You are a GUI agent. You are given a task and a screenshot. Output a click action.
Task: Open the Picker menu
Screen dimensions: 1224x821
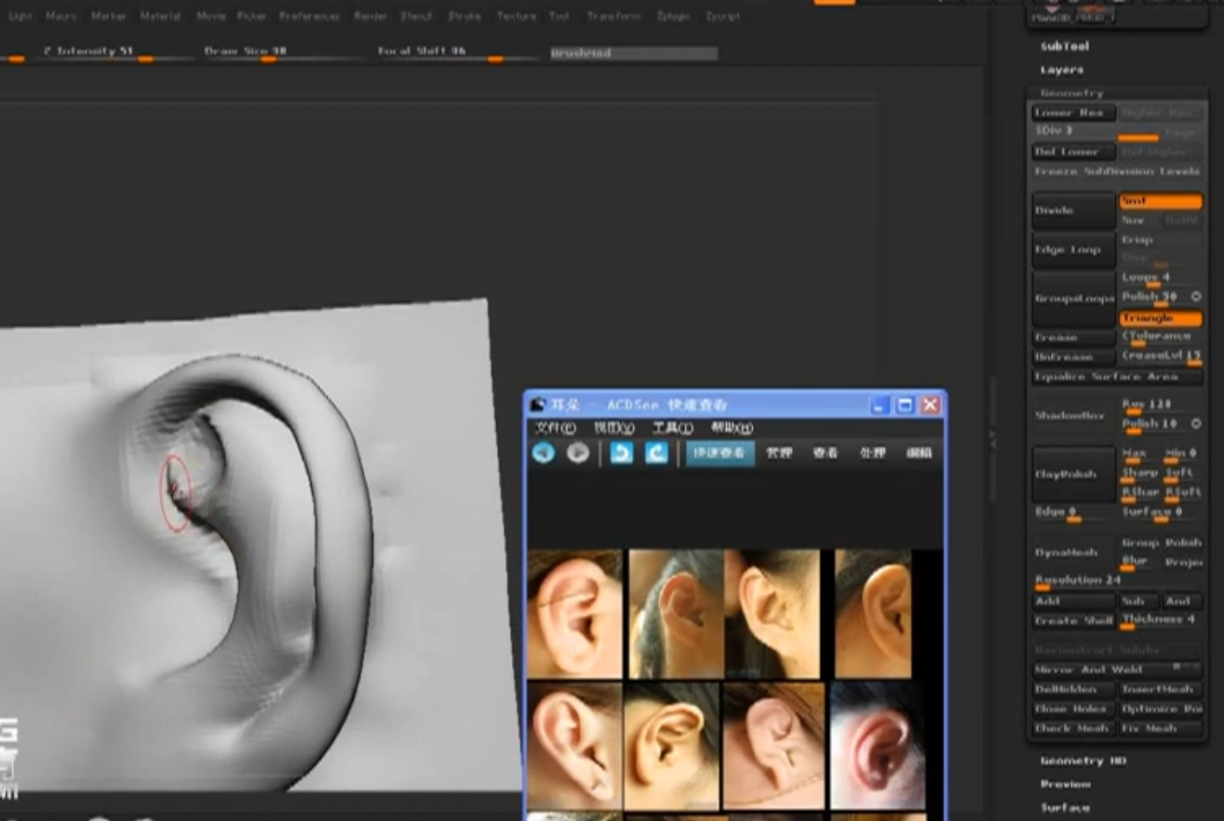251,16
